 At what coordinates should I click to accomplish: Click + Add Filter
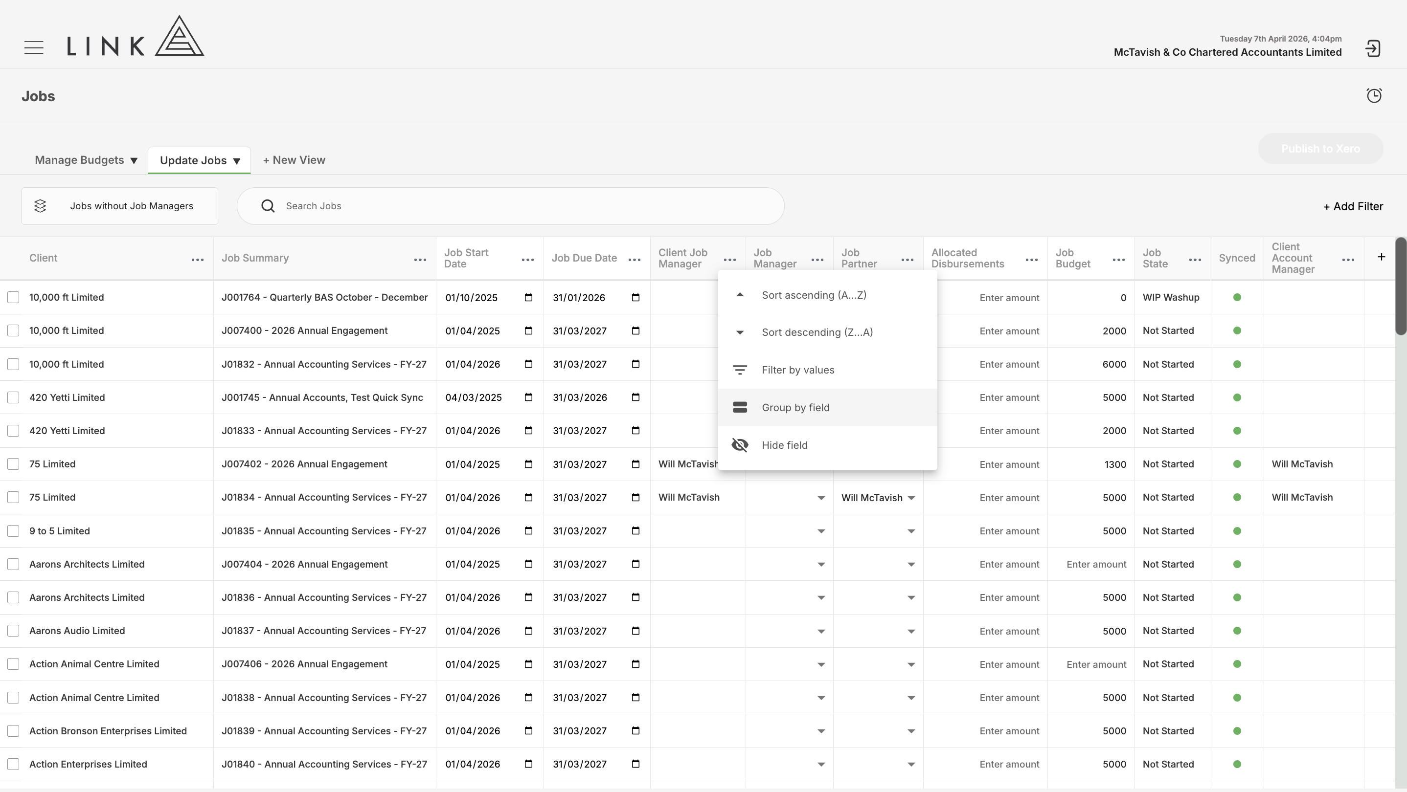coord(1353,206)
